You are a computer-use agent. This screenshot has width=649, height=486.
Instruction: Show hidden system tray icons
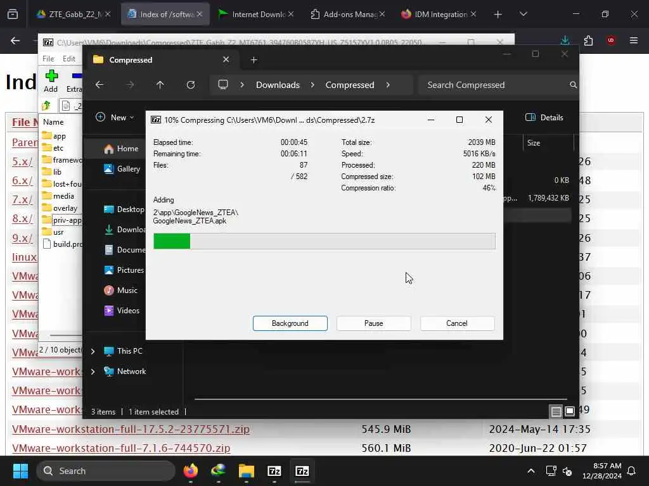pos(530,471)
